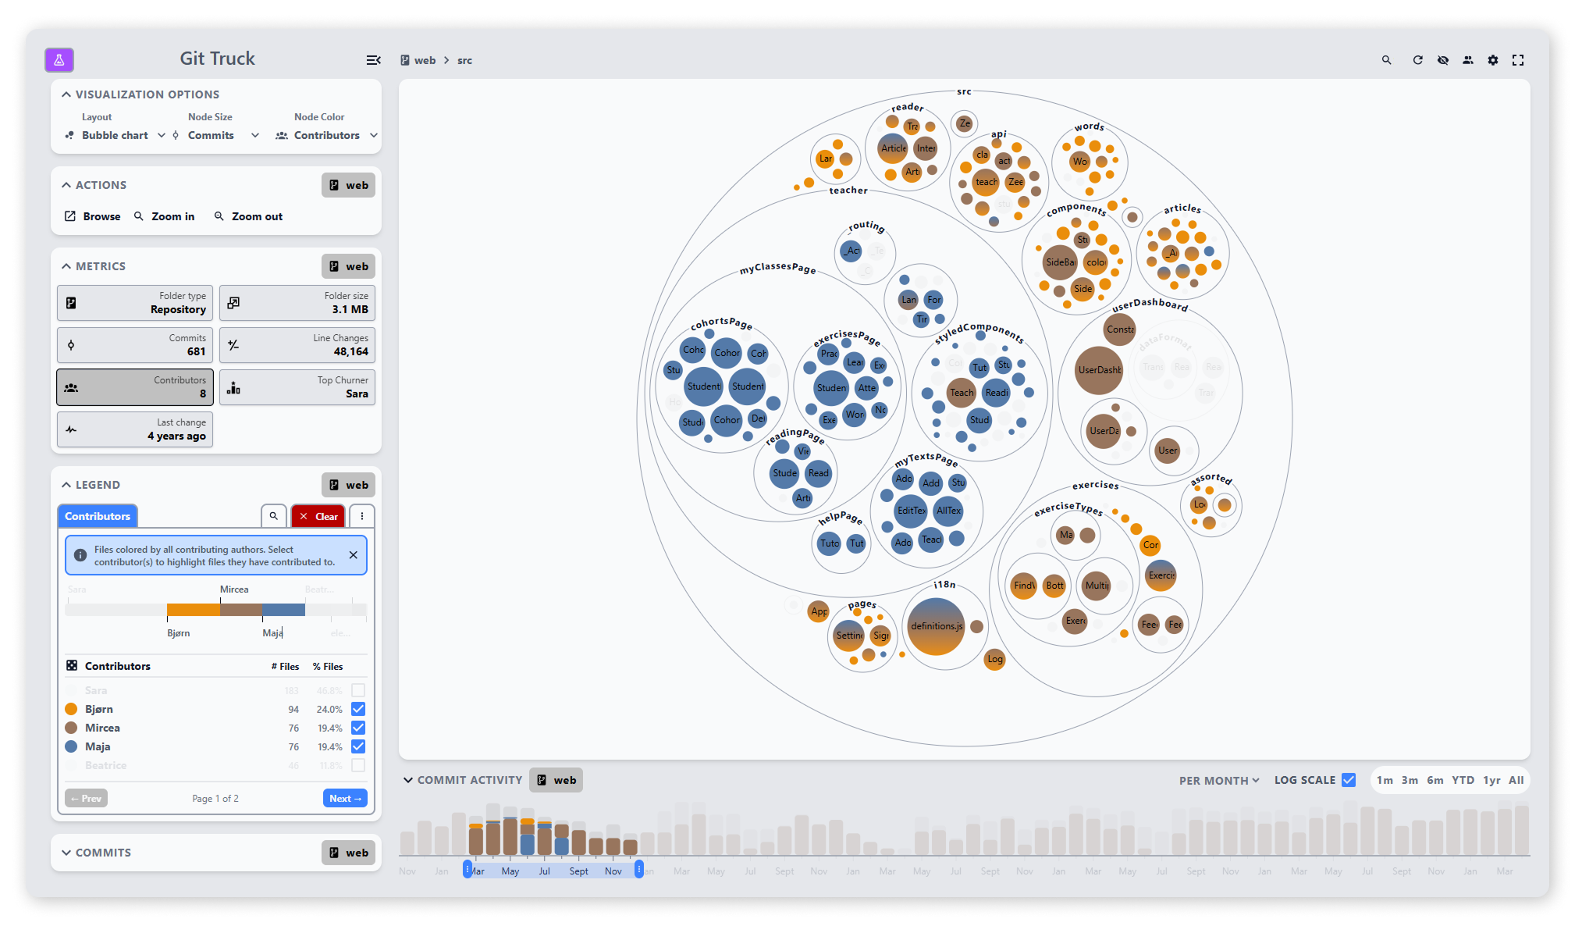Screen dimensions: 1575x926
Task: Click the purple flask logo icon
Action: [x=59, y=59]
